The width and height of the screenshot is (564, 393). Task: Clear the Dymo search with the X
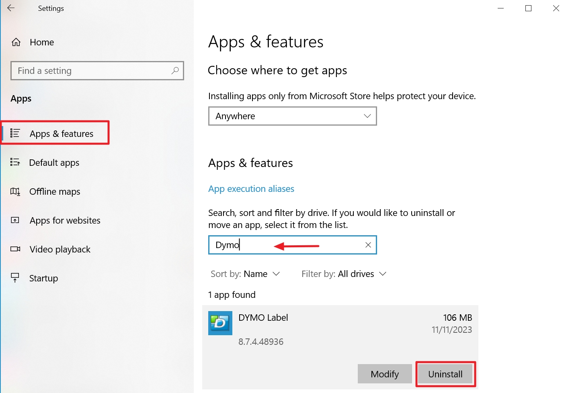tap(368, 245)
